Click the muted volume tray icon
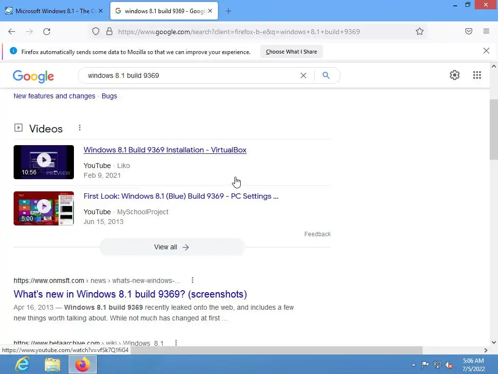The image size is (498, 374). click(449, 365)
